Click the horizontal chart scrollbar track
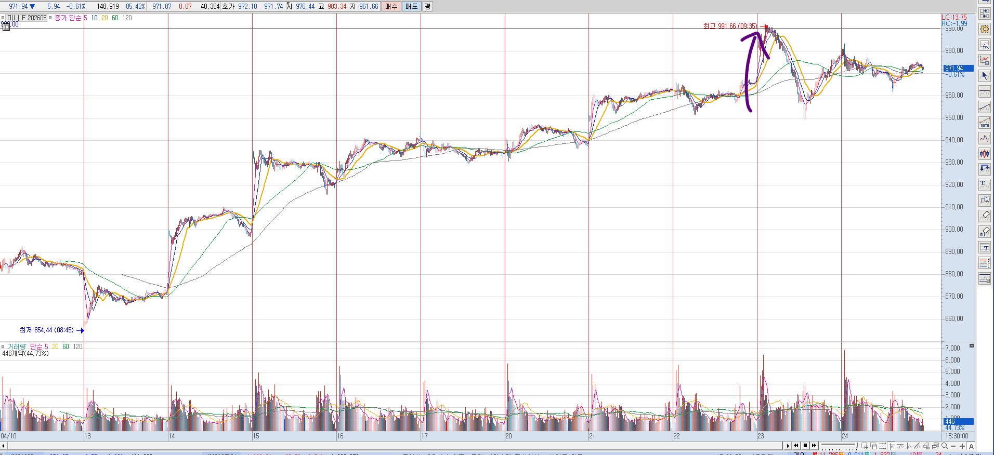 (395, 446)
